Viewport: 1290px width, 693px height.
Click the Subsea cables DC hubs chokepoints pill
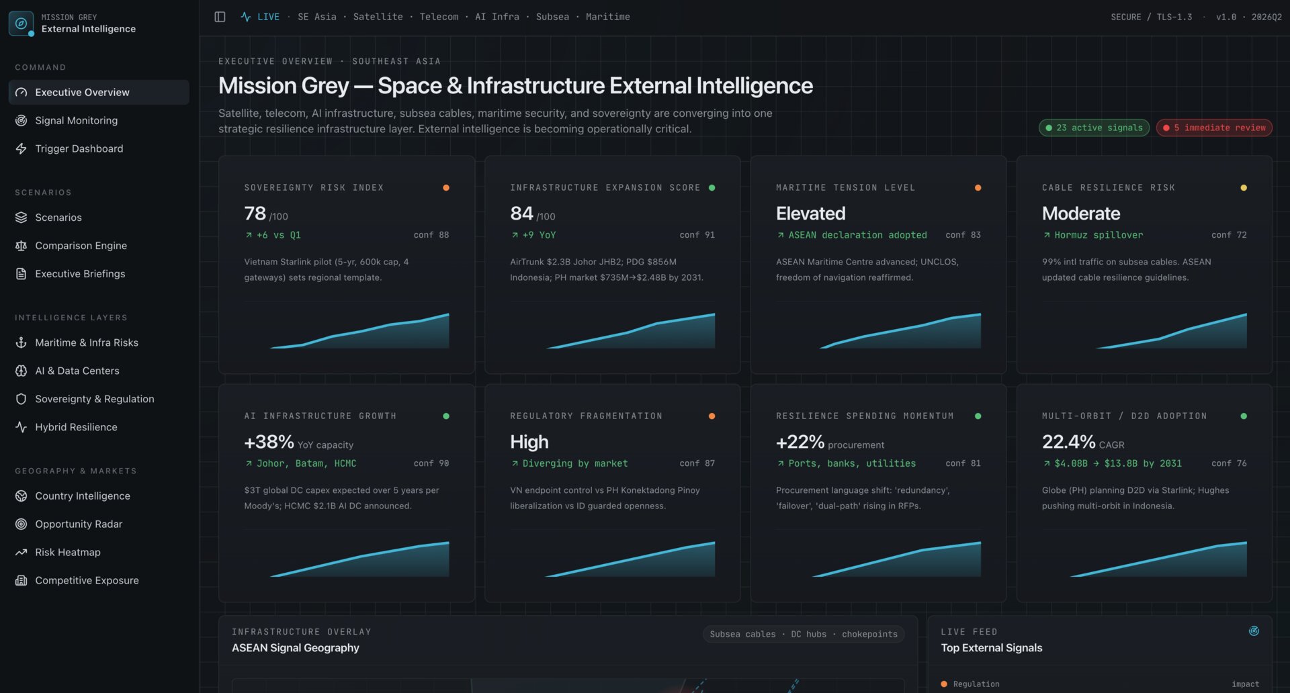pos(804,635)
